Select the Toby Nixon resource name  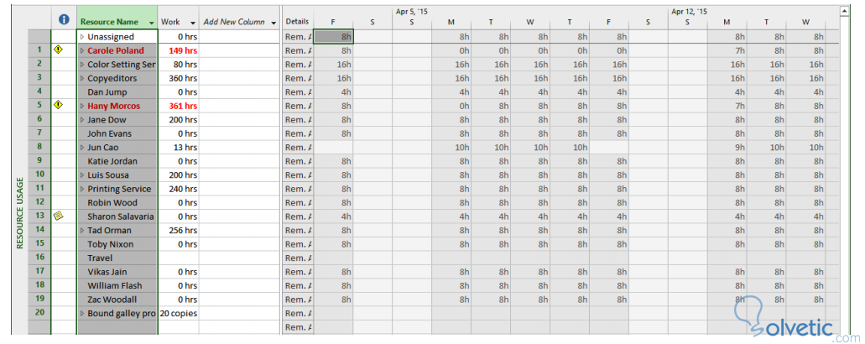click(111, 244)
